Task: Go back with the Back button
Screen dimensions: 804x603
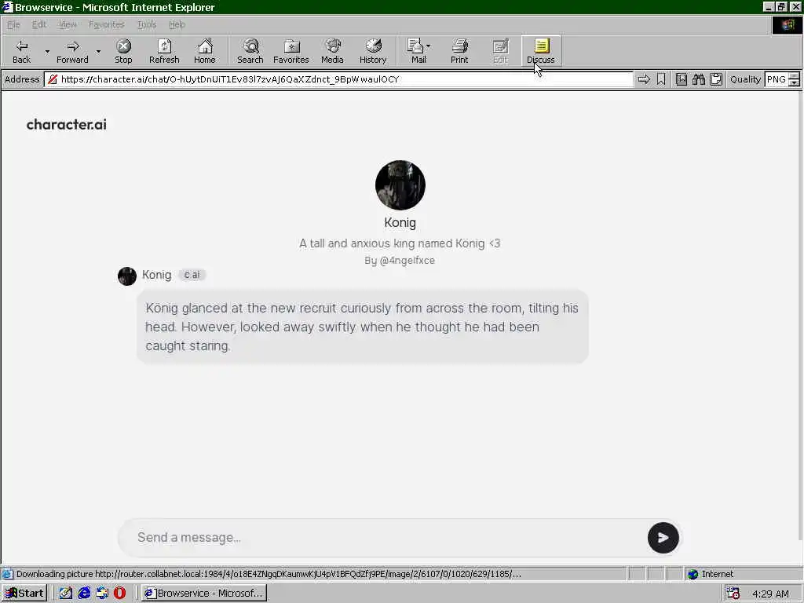Action: tap(21, 51)
